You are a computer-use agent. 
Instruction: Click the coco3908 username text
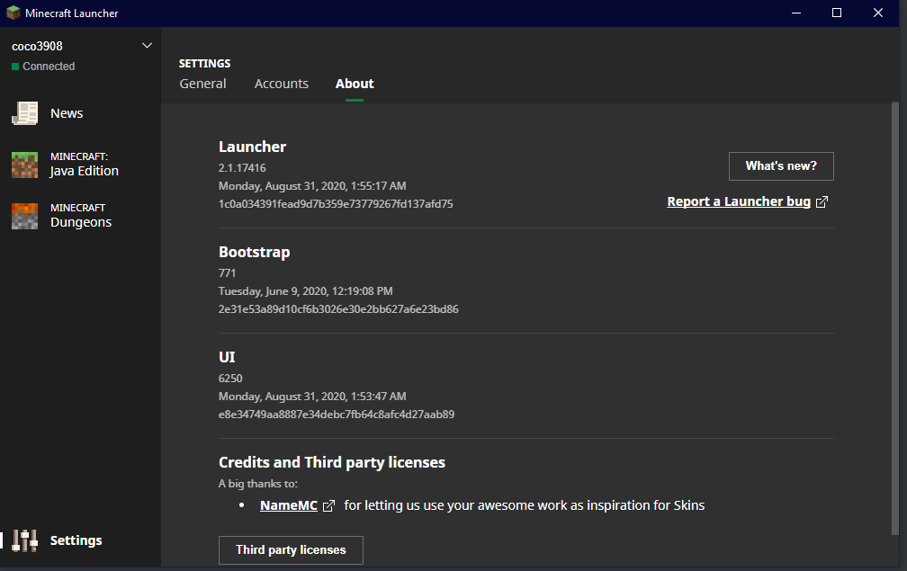click(37, 46)
